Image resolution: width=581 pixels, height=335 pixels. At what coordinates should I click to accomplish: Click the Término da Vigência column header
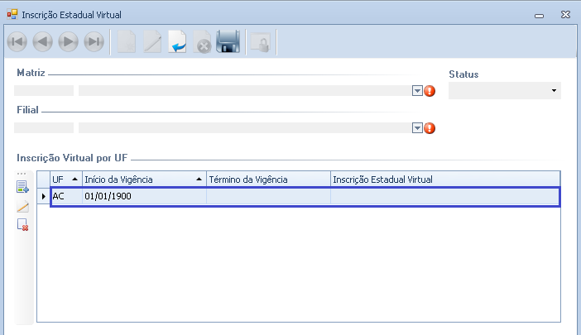click(x=268, y=179)
